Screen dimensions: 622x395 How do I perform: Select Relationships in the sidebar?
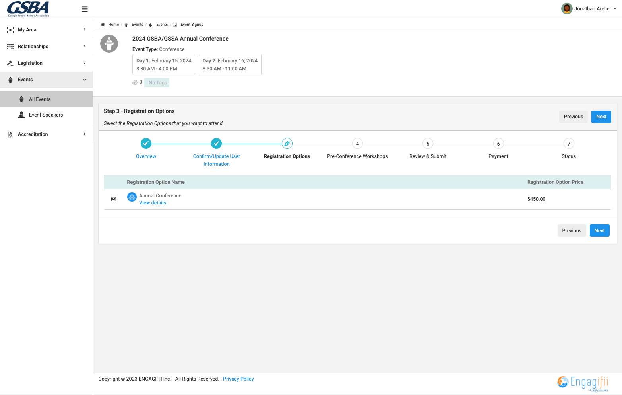point(47,47)
